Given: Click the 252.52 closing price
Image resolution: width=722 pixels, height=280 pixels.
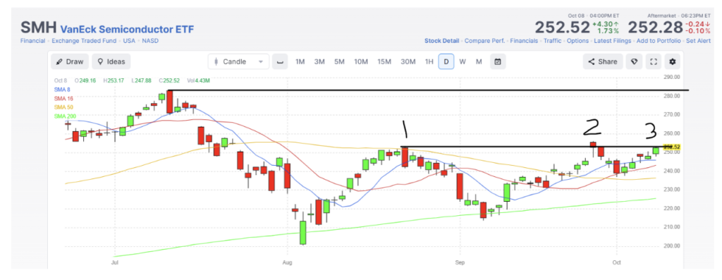Looking at the screenshot, I should coord(562,28).
